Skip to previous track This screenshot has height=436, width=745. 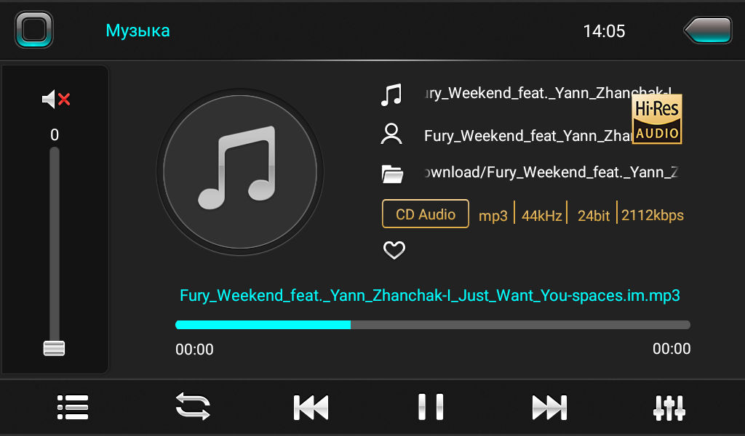311,408
